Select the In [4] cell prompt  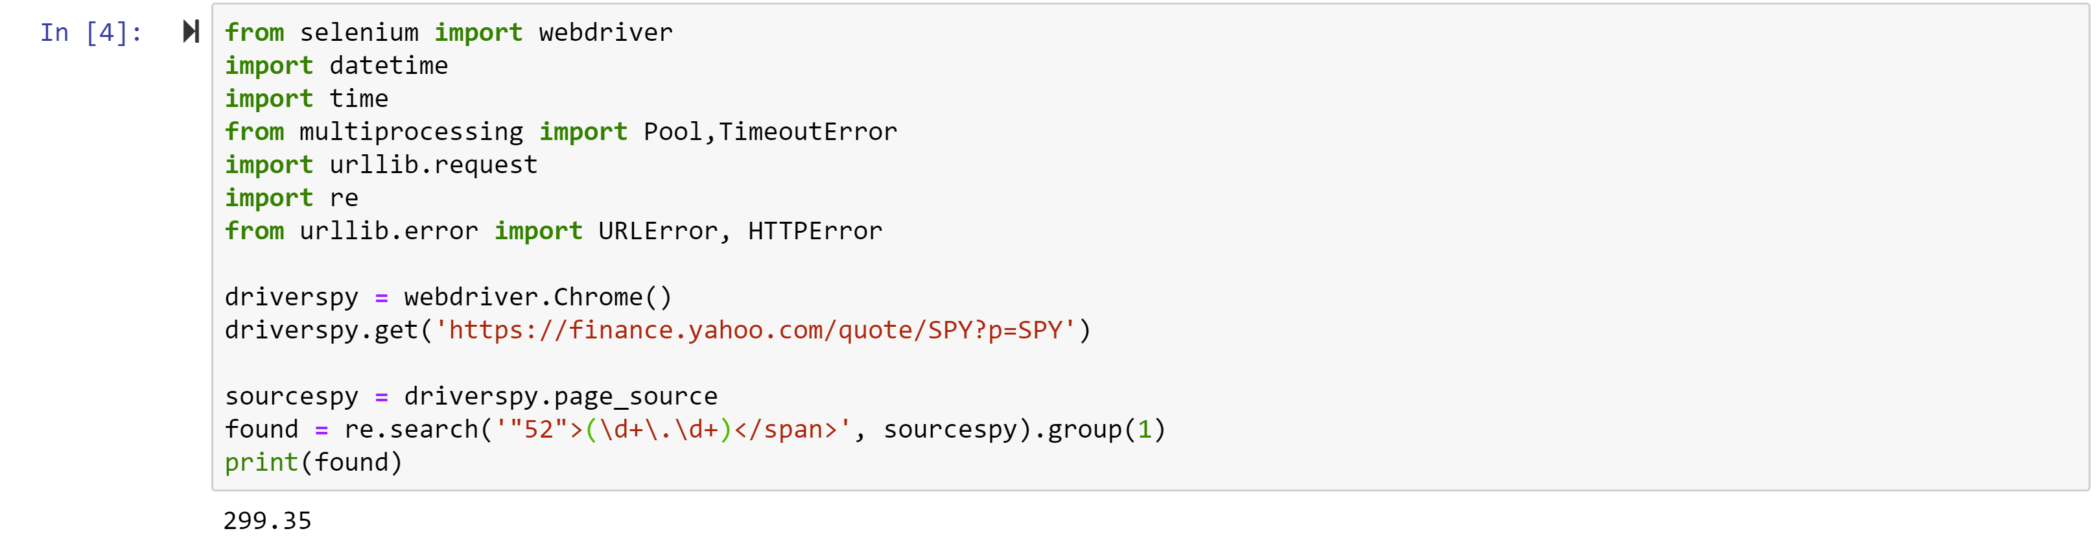(91, 32)
